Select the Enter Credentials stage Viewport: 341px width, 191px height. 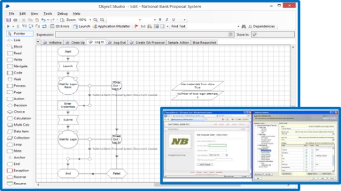tap(68, 105)
